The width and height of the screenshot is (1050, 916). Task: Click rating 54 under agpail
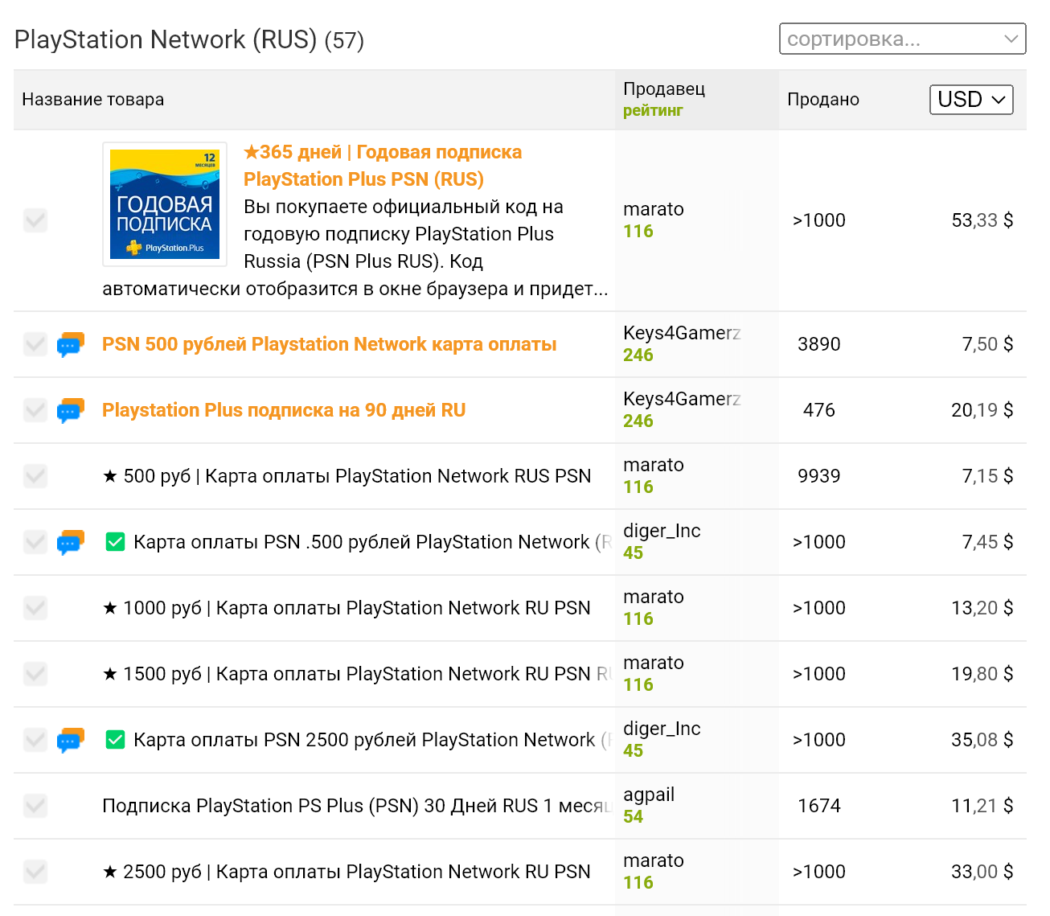634,817
